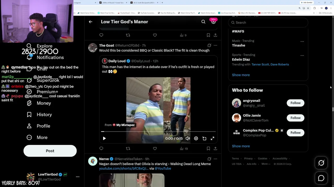Open more options for Tinashe trend

pyautogui.click(x=302, y=41)
